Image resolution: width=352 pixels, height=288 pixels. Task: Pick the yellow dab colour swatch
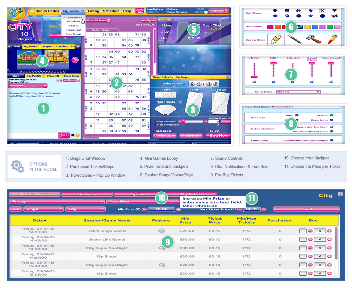click(x=308, y=27)
